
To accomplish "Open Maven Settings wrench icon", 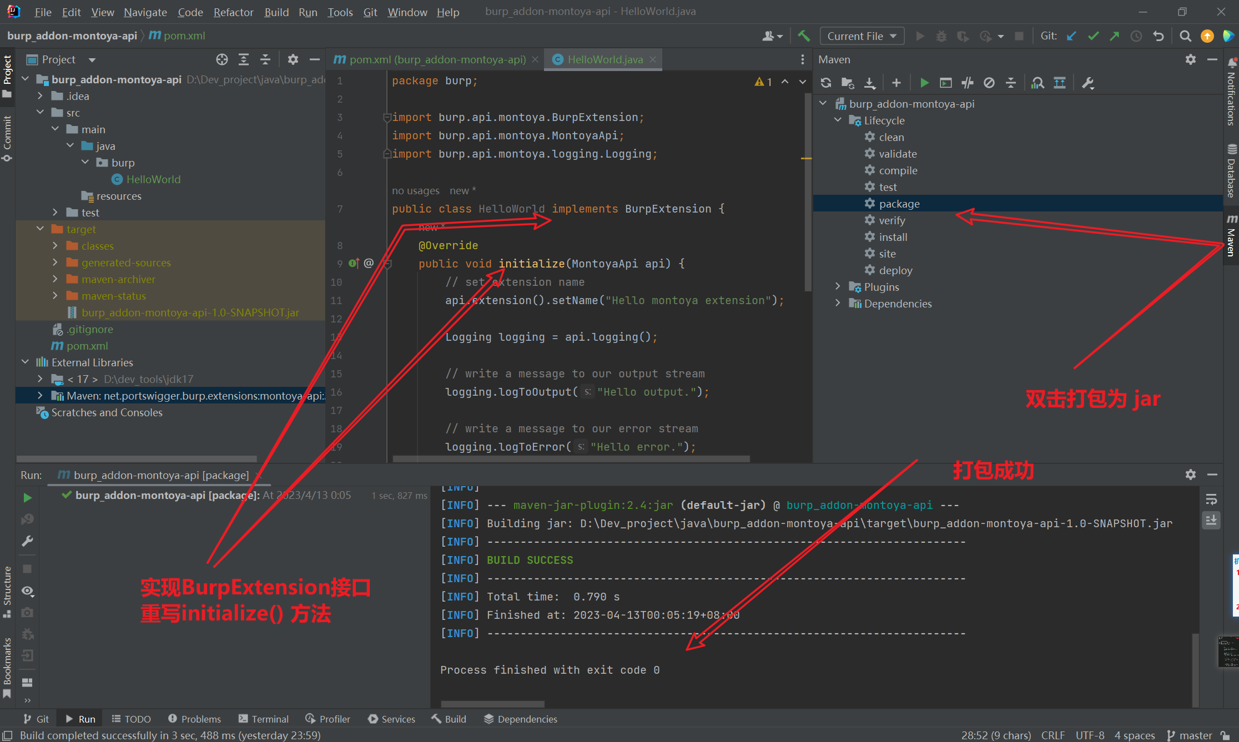I will 1088,83.
